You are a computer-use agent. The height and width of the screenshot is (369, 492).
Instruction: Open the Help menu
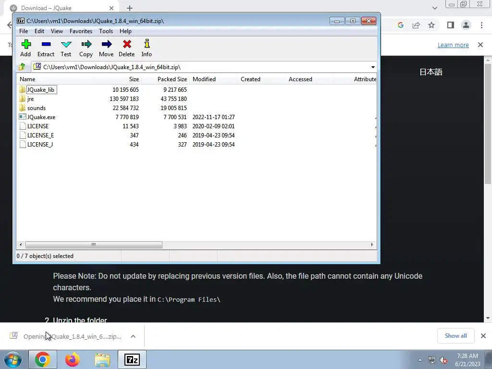click(125, 31)
